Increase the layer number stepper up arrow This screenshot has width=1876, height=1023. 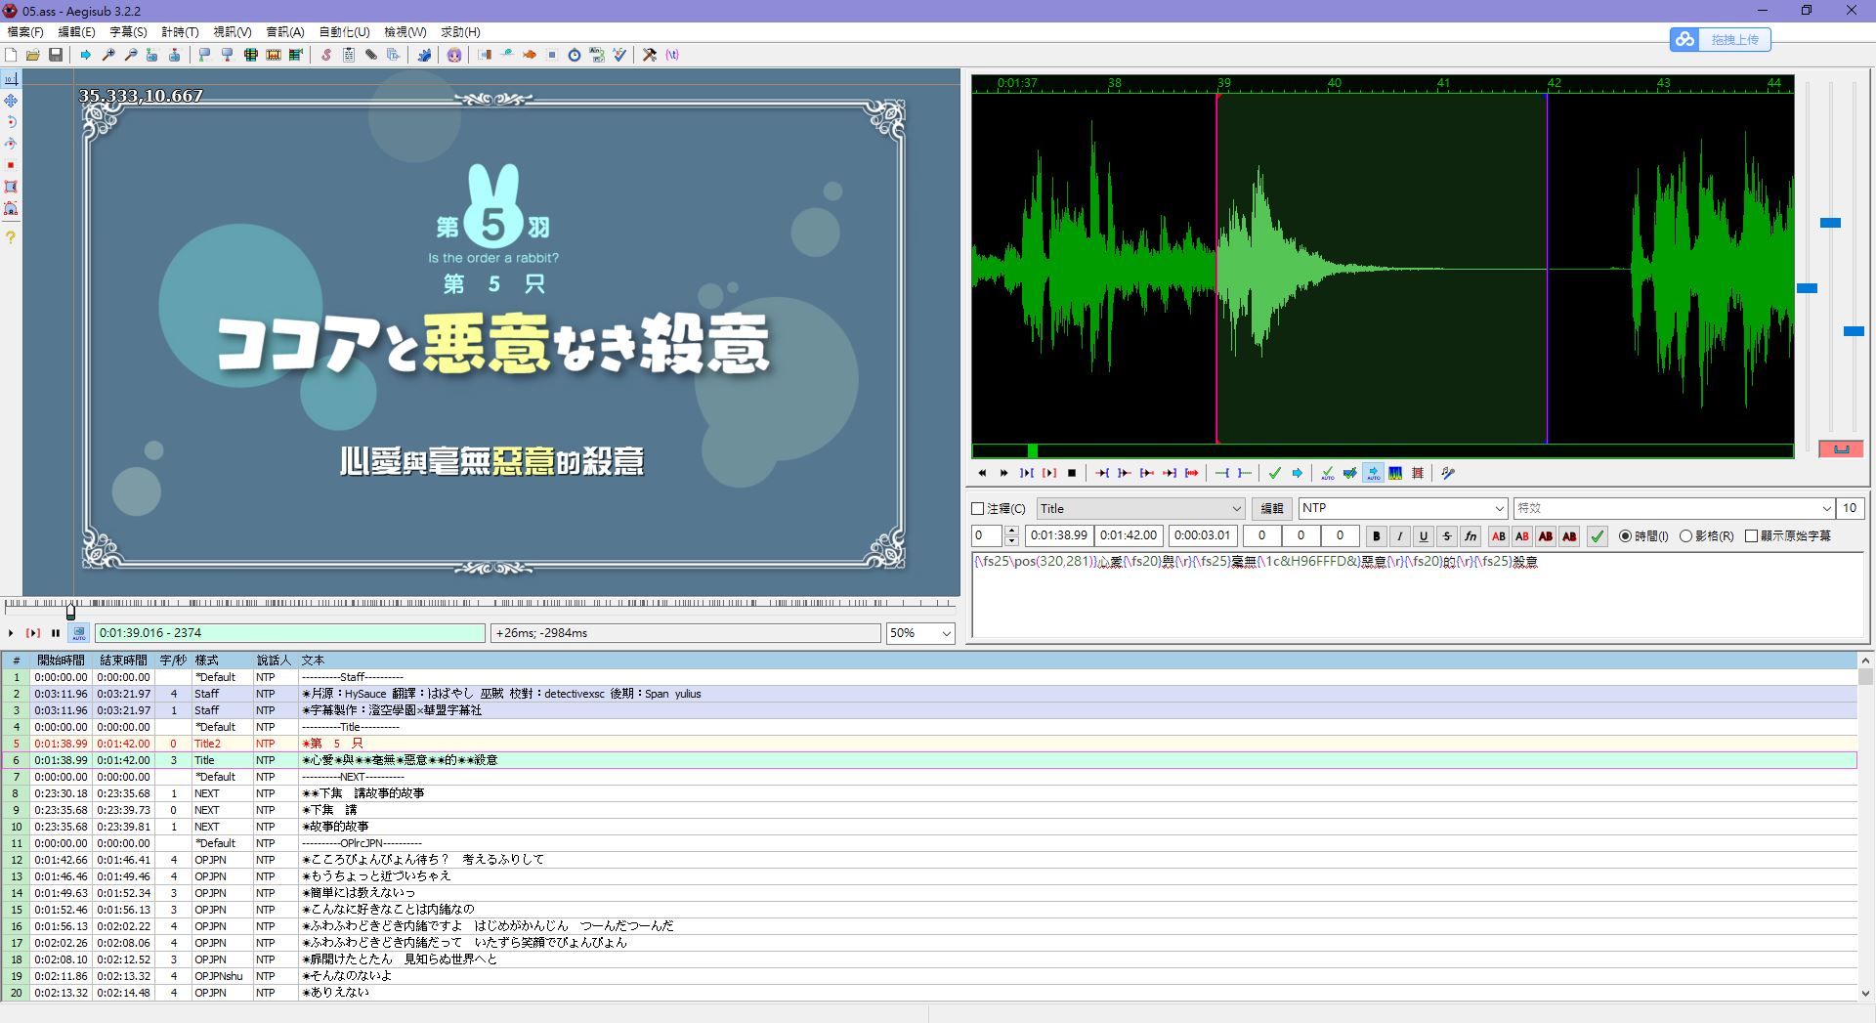[1011, 531]
